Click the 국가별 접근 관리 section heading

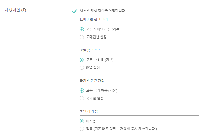pyautogui.click(x=92, y=81)
